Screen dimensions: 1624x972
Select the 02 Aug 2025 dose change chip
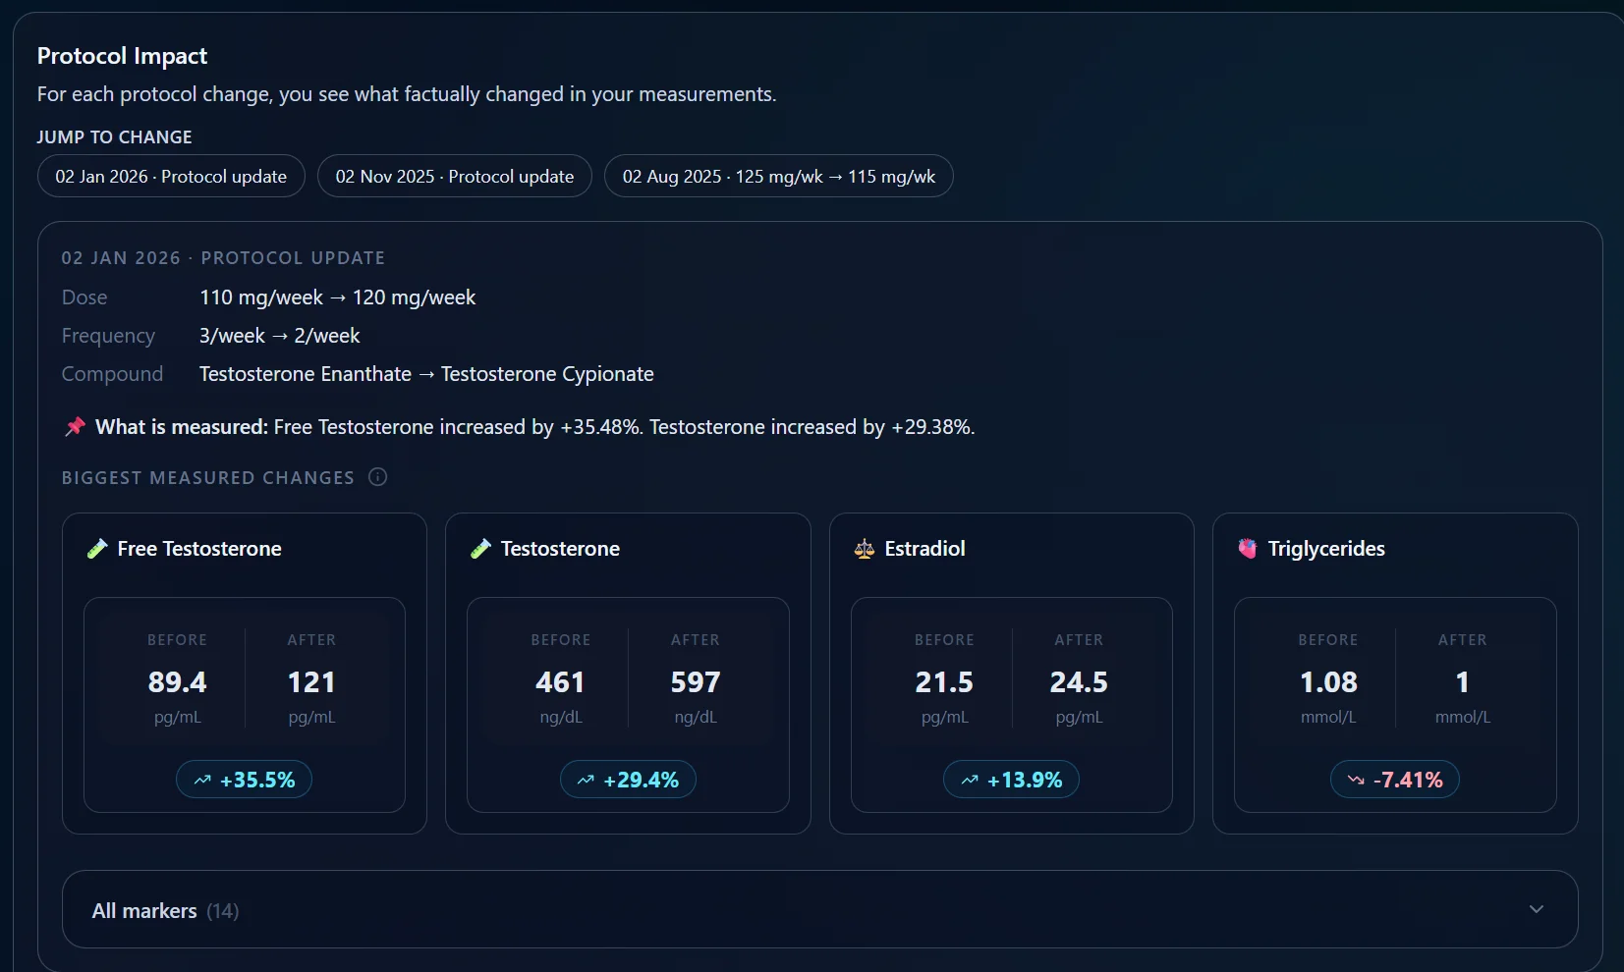(x=778, y=177)
